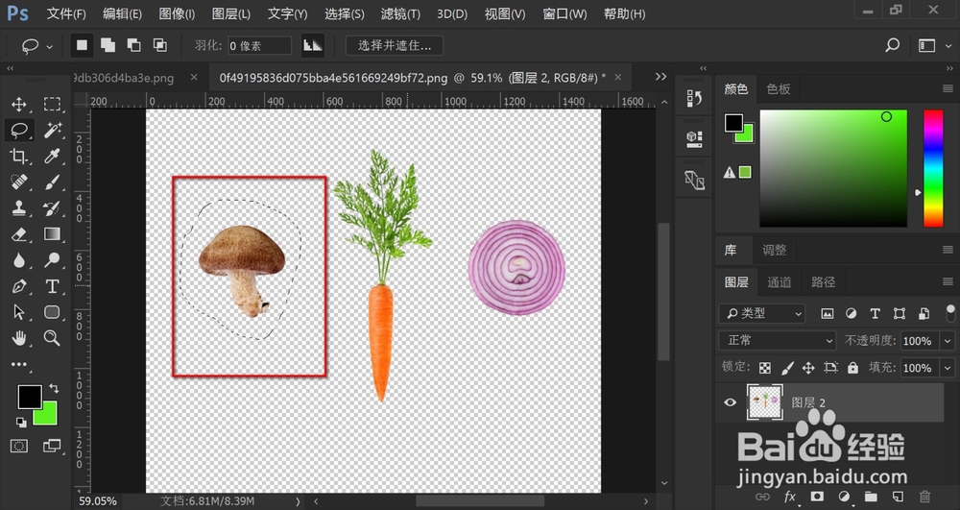Open the 滤镜(T) menu
The image size is (960, 510).
[400, 13]
